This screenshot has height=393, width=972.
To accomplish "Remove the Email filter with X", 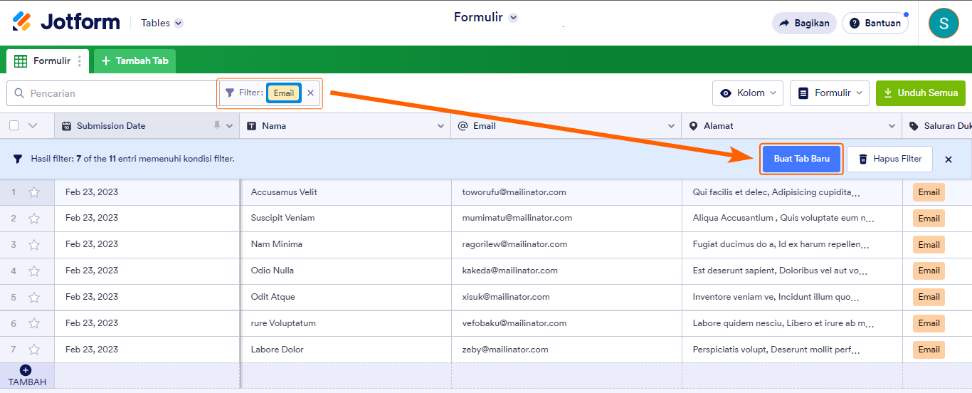I will (310, 93).
